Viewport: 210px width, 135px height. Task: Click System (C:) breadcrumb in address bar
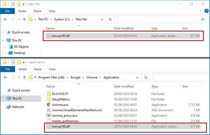click(62, 19)
